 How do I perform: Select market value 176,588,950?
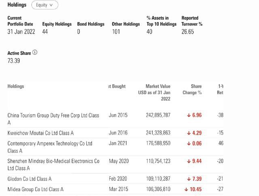158,143
